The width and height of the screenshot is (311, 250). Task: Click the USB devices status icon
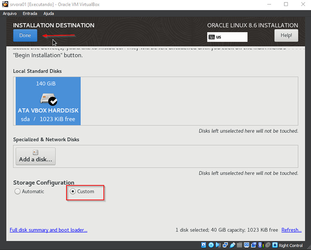pyautogui.click(x=233, y=245)
